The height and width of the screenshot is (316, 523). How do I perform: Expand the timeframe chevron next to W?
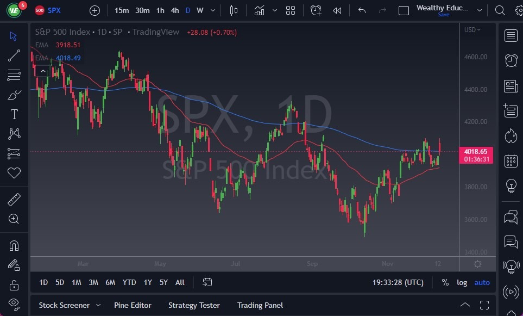tap(212, 10)
